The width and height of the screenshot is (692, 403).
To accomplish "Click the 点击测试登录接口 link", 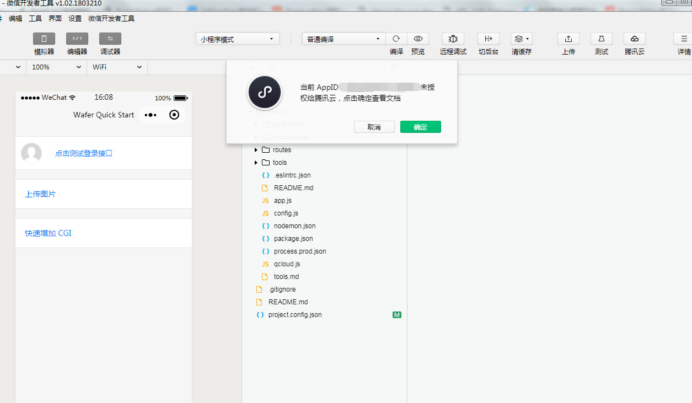I will (84, 153).
